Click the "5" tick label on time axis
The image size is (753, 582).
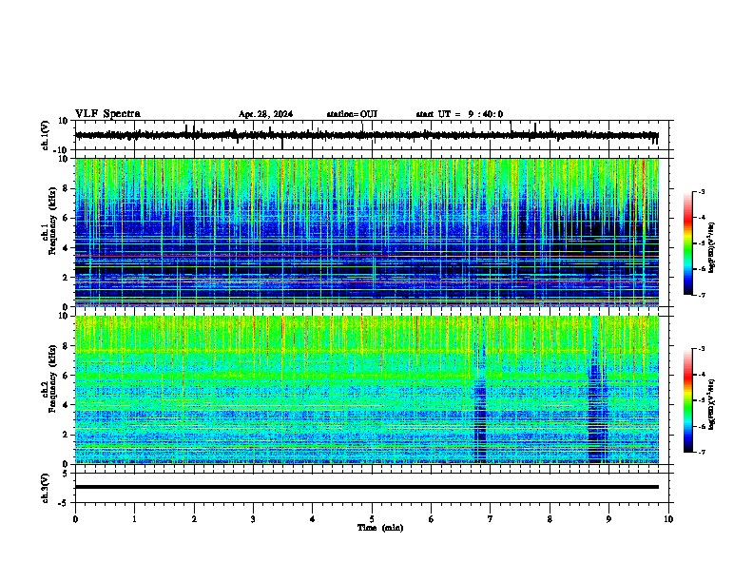click(x=372, y=519)
